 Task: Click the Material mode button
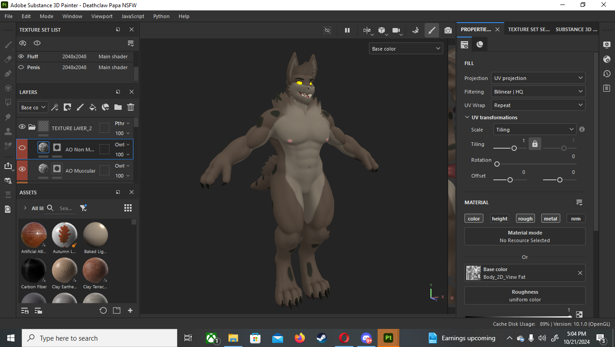[525, 236]
